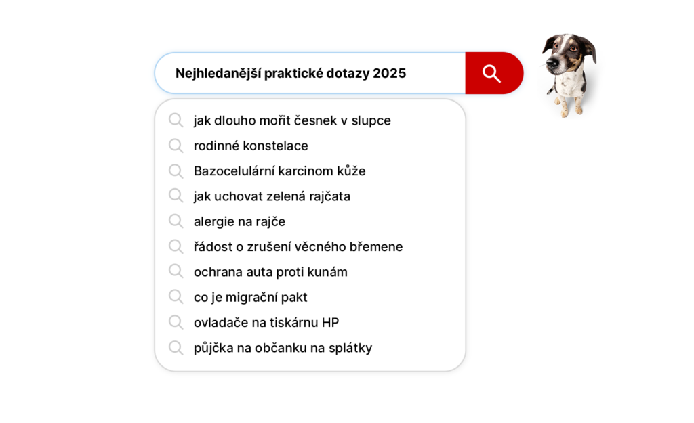Screen dimensions: 694x423
Task: Select suggestion "alergie na rajče"
Action: pyautogui.click(x=239, y=221)
